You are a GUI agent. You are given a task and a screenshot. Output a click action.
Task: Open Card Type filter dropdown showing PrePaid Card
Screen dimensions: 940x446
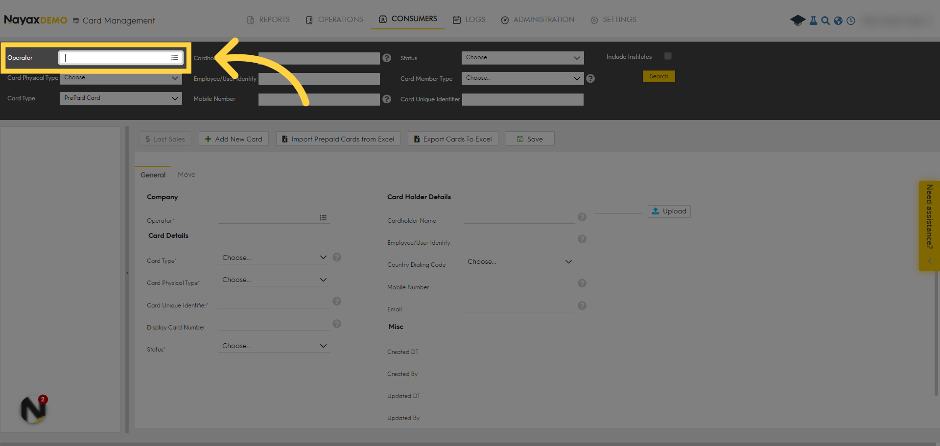(121, 98)
